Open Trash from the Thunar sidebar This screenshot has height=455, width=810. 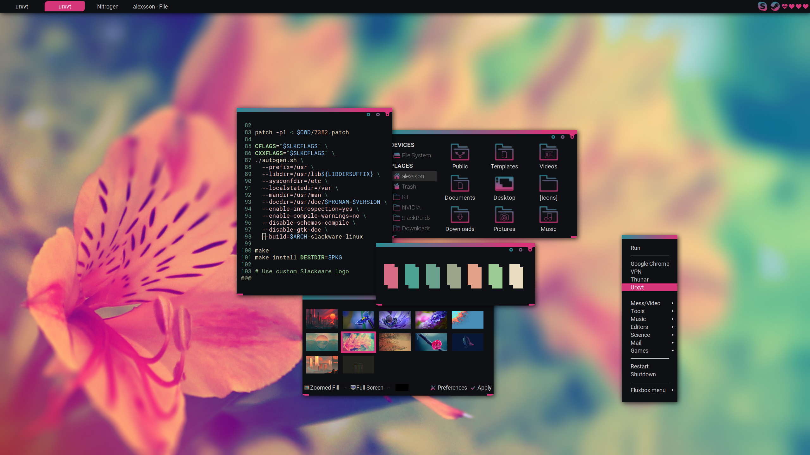coord(408,186)
